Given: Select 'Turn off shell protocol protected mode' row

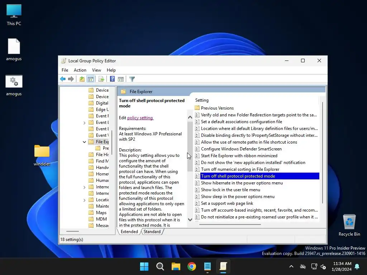Looking at the screenshot, I should pyautogui.click(x=257, y=176).
